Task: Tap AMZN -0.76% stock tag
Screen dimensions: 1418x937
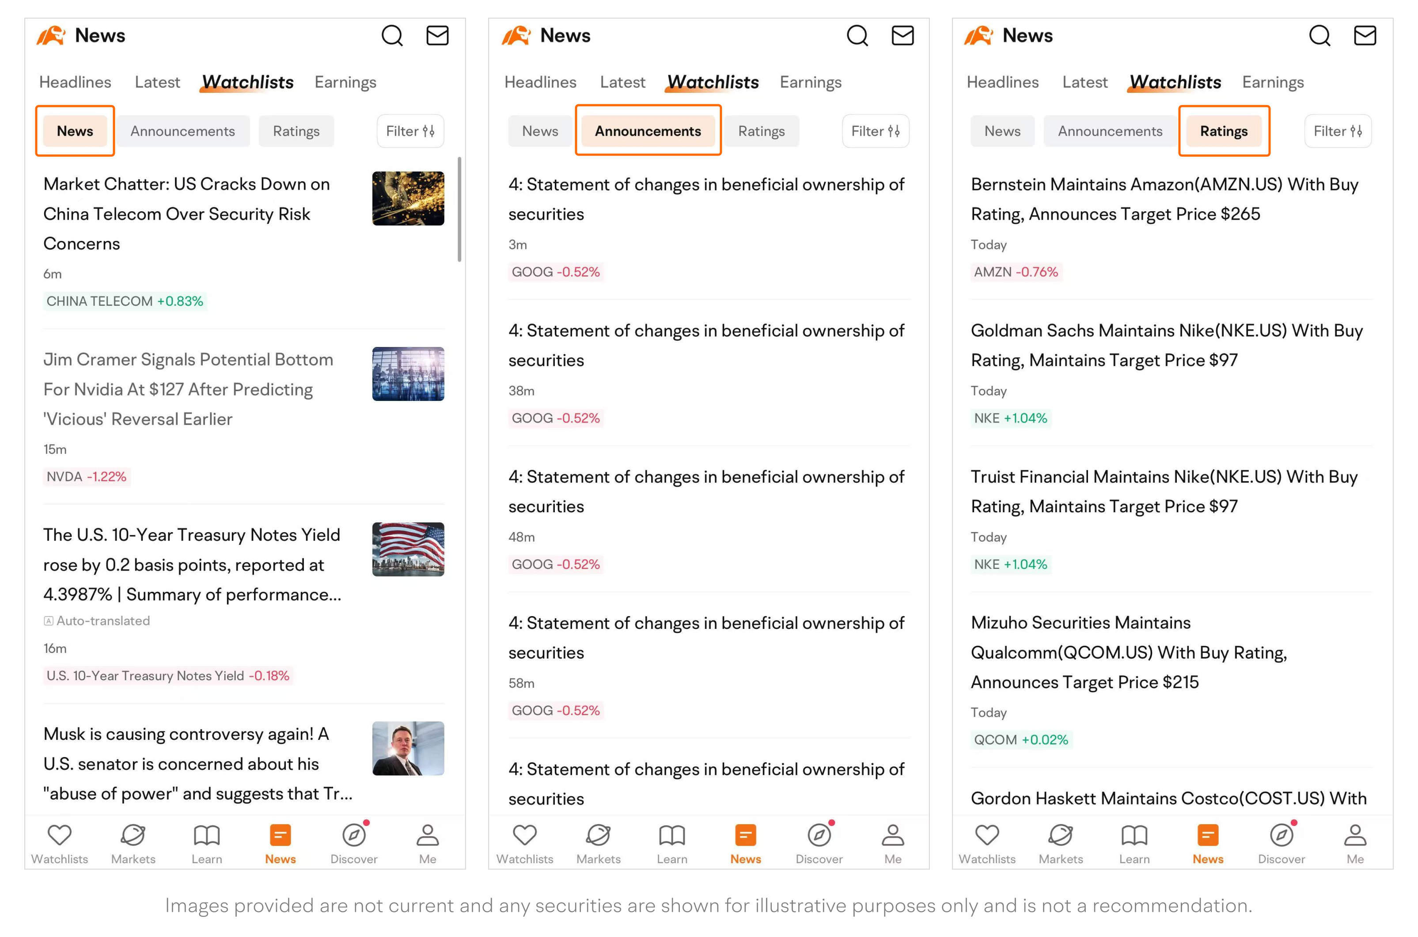Action: [x=1016, y=272]
